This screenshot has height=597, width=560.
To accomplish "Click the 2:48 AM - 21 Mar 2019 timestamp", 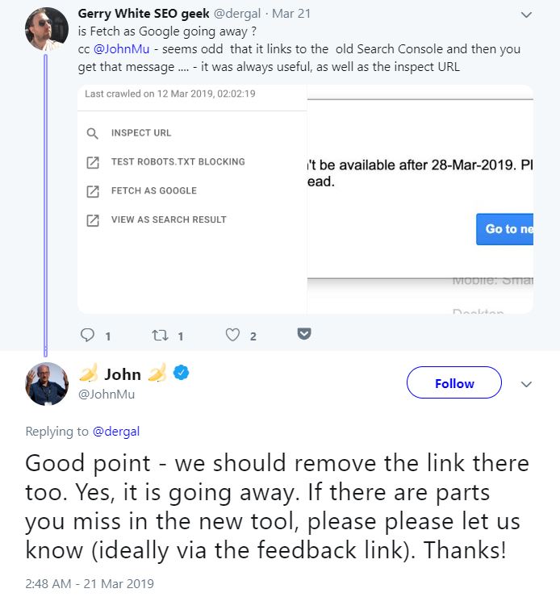I will pyautogui.click(x=89, y=583).
